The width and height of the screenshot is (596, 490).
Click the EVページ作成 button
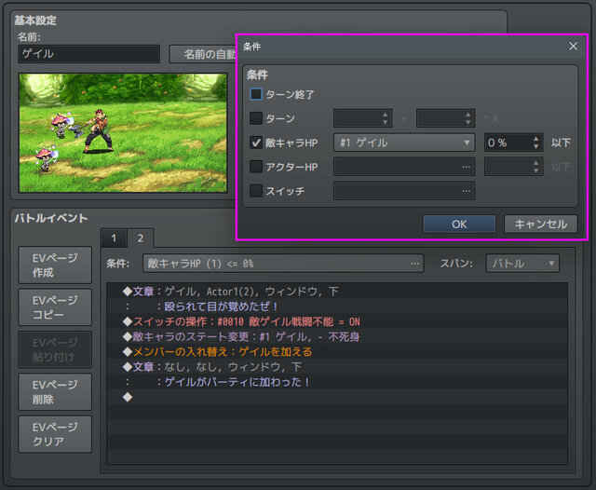pyautogui.click(x=55, y=265)
